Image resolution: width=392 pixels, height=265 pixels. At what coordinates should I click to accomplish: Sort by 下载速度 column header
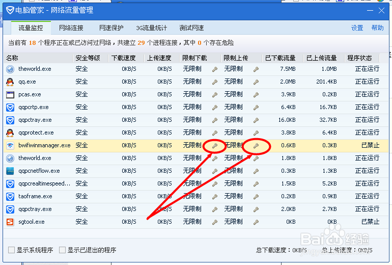[126, 58]
